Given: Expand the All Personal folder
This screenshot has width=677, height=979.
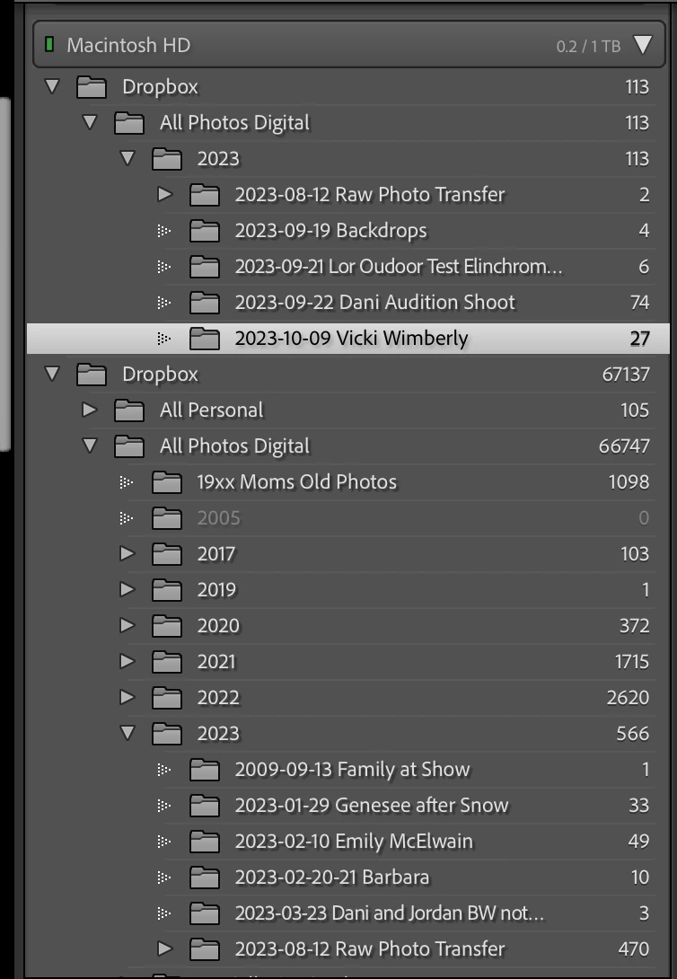Looking at the screenshot, I should [90, 410].
